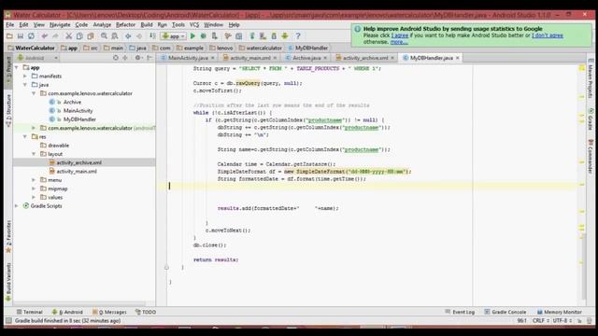Collapse the res folder

[25, 136]
